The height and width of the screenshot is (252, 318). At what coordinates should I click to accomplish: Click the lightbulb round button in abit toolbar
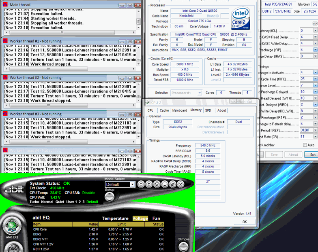coord(157,184)
